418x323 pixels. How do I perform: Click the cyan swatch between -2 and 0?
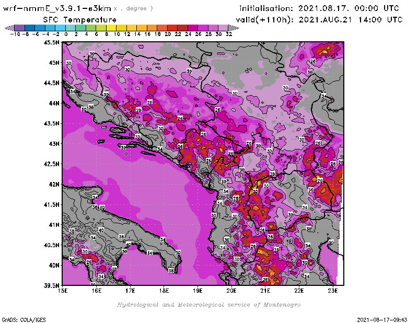pos(60,28)
